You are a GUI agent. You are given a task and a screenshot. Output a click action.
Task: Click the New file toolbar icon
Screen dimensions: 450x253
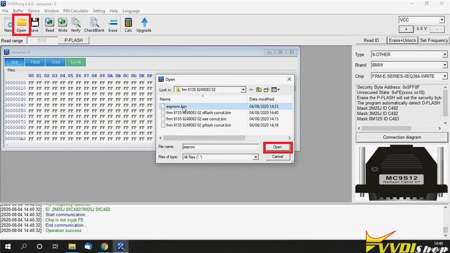click(x=8, y=24)
